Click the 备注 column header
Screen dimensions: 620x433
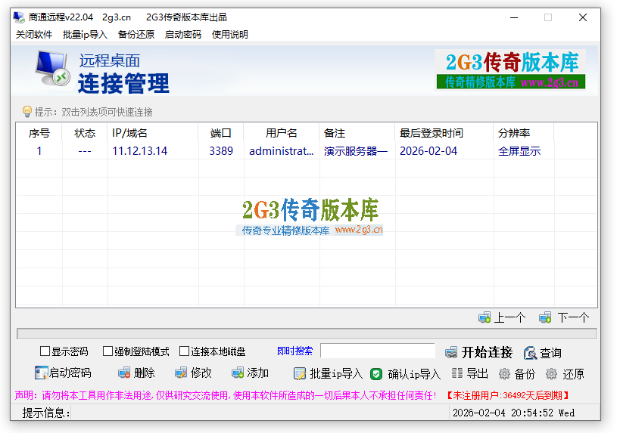pyautogui.click(x=357, y=133)
